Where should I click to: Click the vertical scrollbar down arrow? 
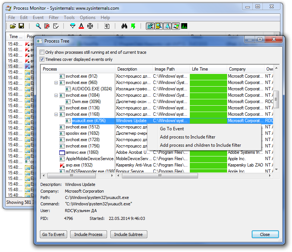click(x=276, y=169)
